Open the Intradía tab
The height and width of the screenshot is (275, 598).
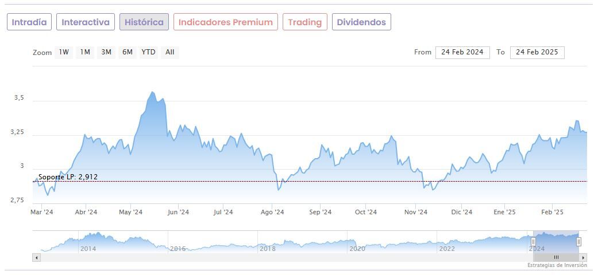pos(29,22)
